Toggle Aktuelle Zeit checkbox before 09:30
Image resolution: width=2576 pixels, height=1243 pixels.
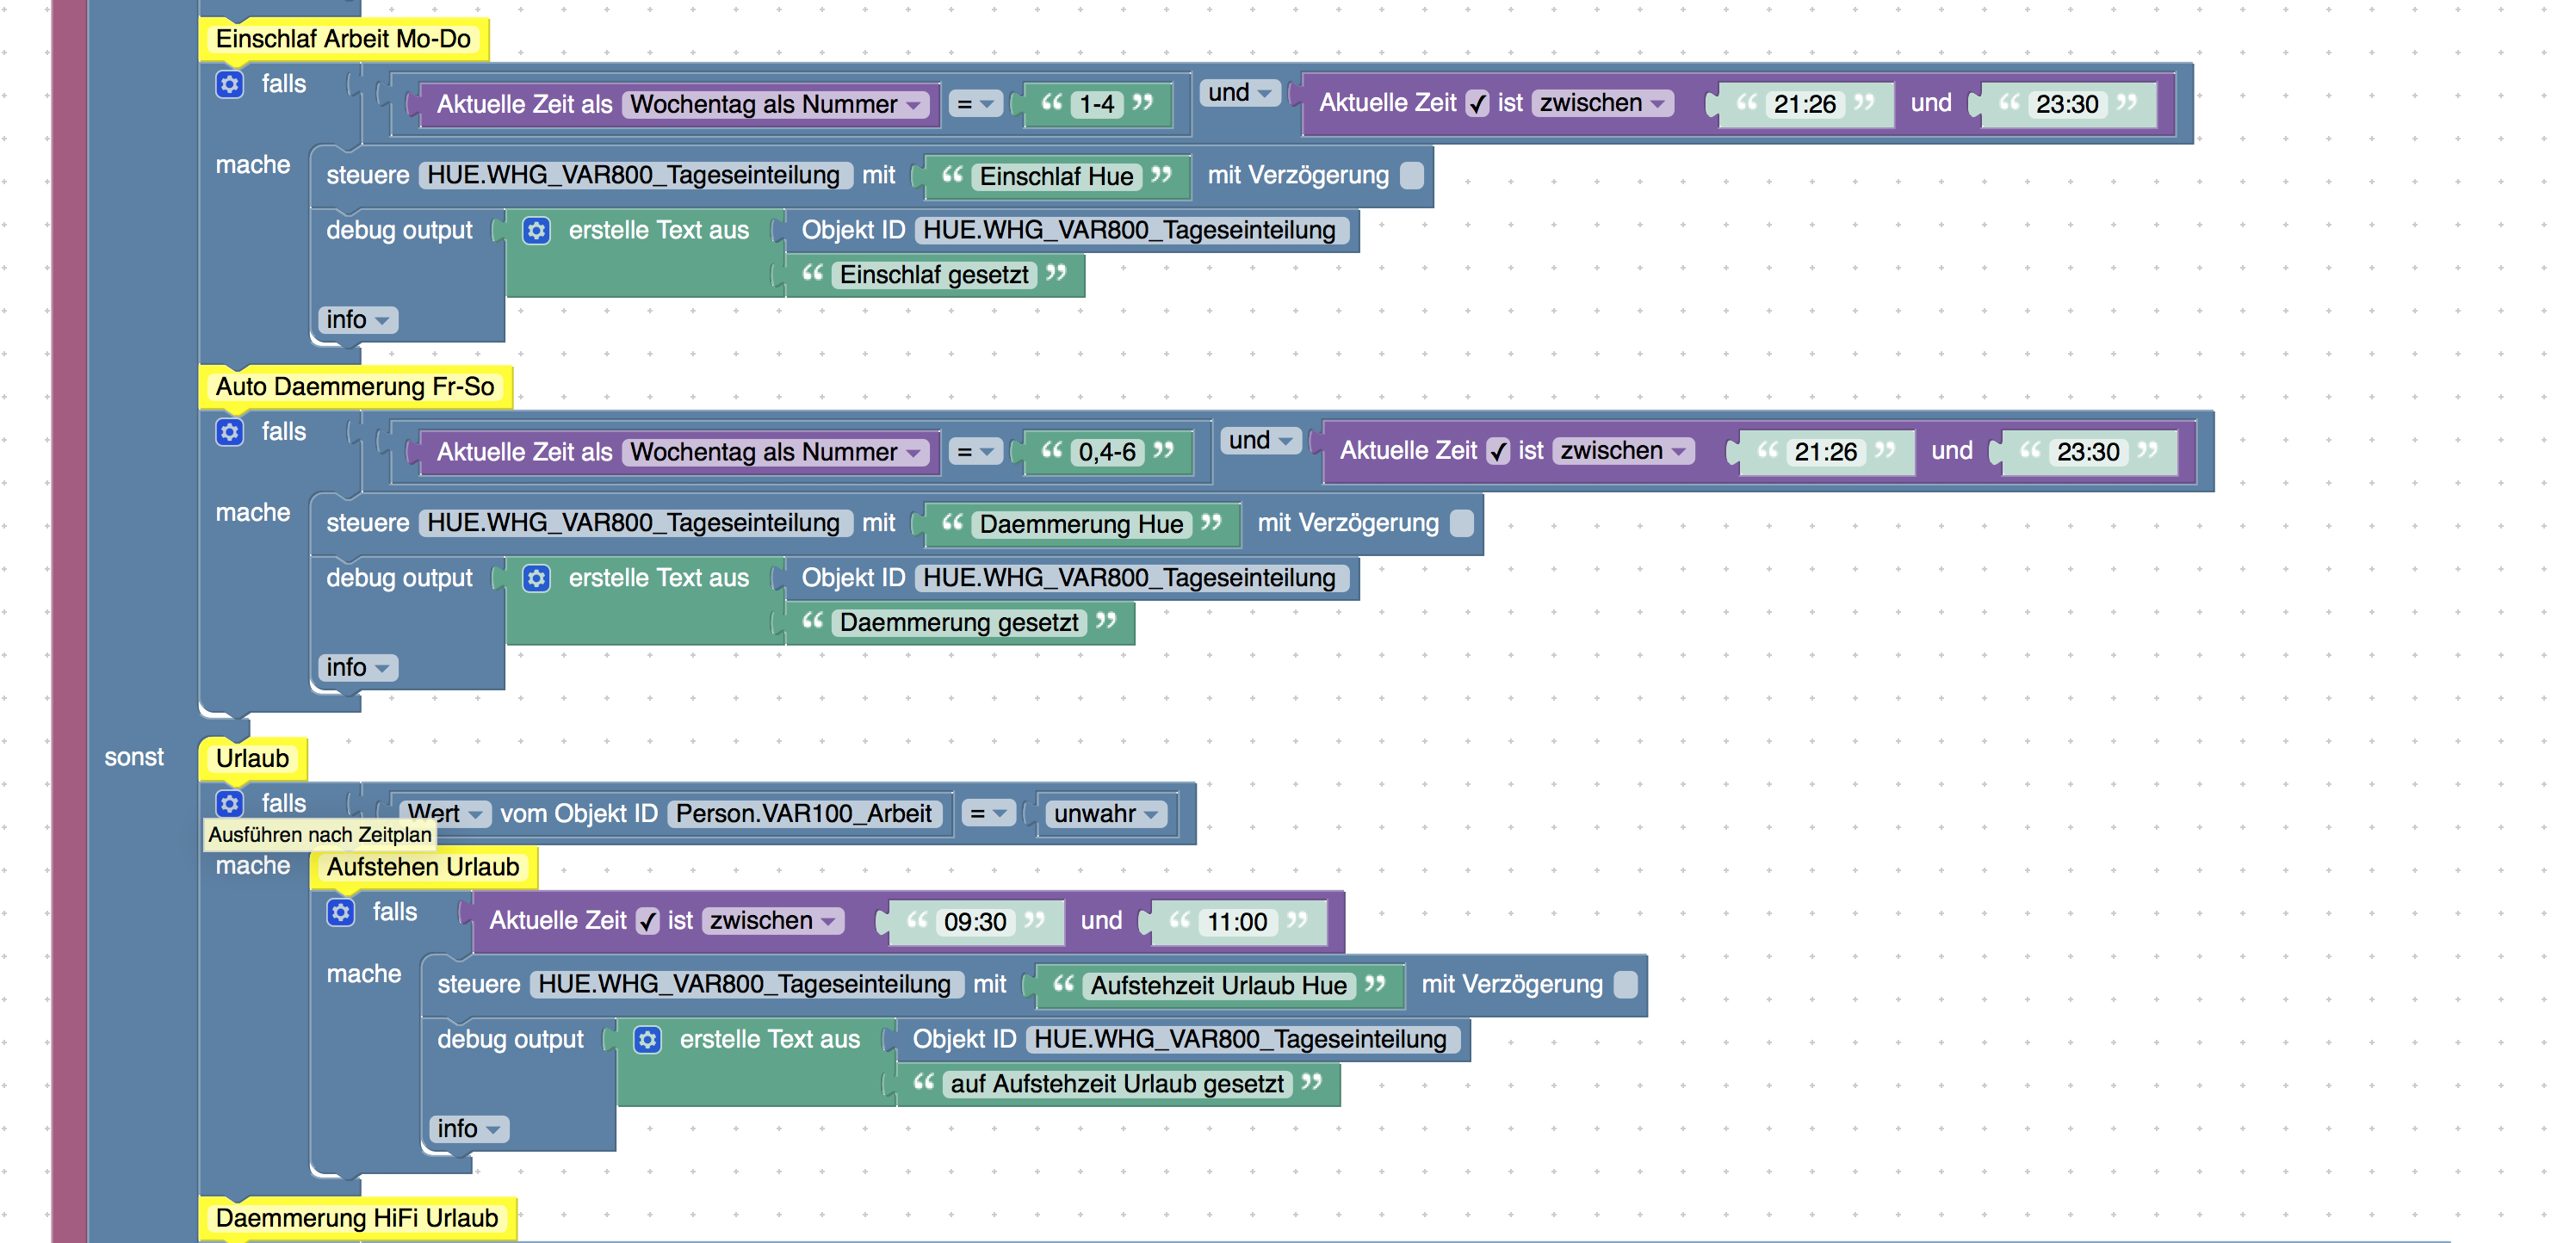pos(648,921)
